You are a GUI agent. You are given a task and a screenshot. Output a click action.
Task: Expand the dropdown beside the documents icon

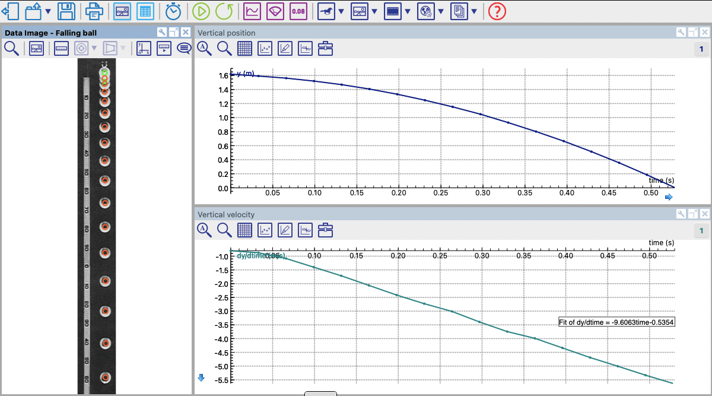pyautogui.click(x=474, y=12)
